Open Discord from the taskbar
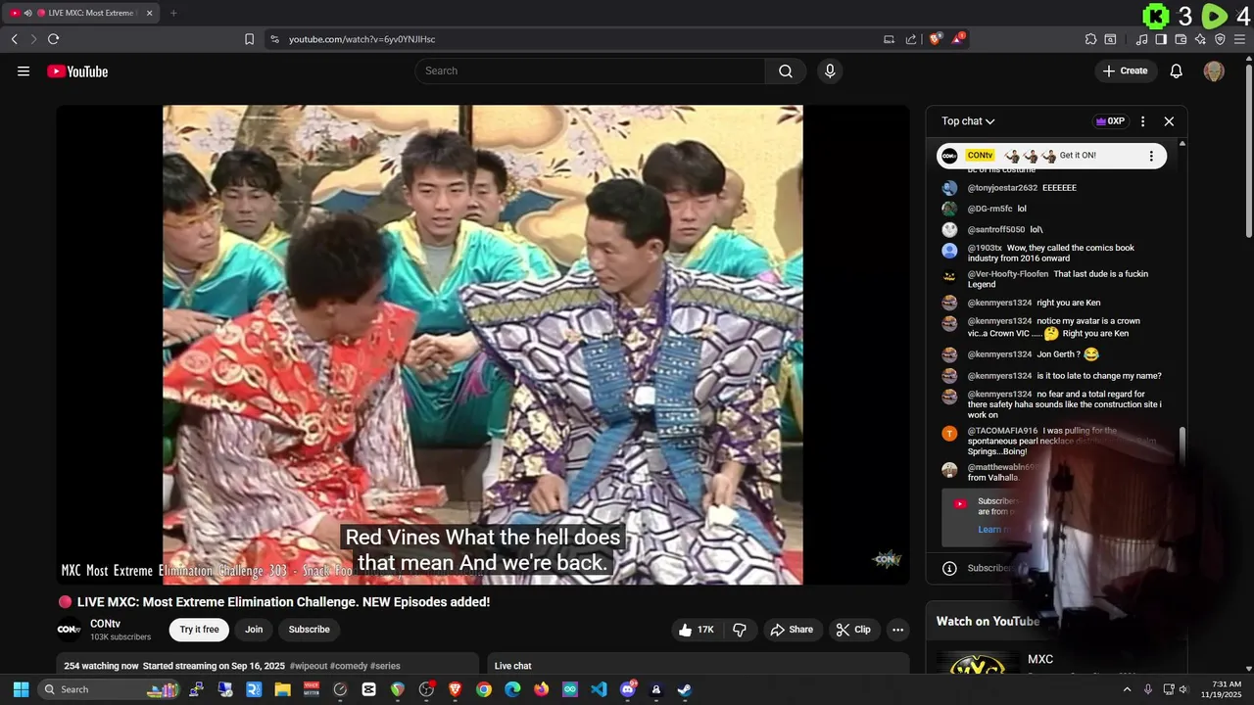The height and width of the screenshot is (705, 1254). tap(627, 689)
